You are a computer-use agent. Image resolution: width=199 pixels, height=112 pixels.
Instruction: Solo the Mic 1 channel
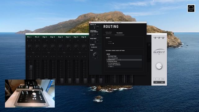(28, 56)
